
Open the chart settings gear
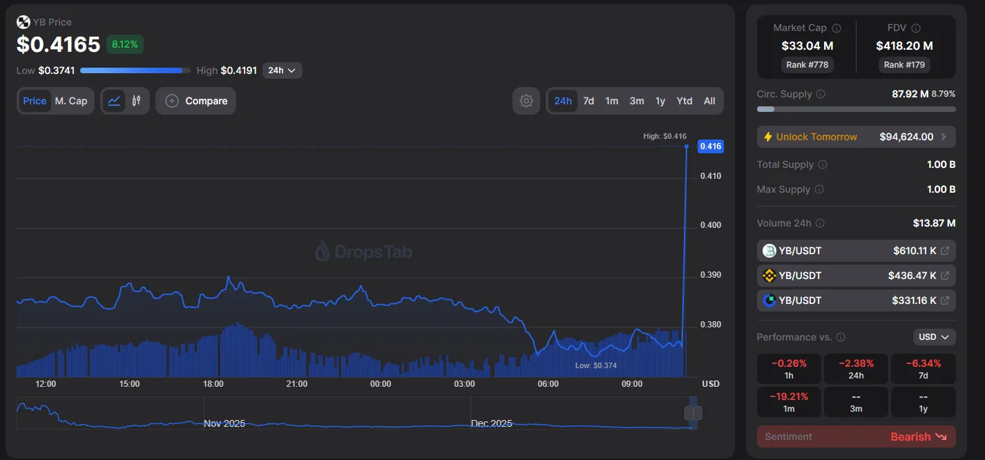526,100
